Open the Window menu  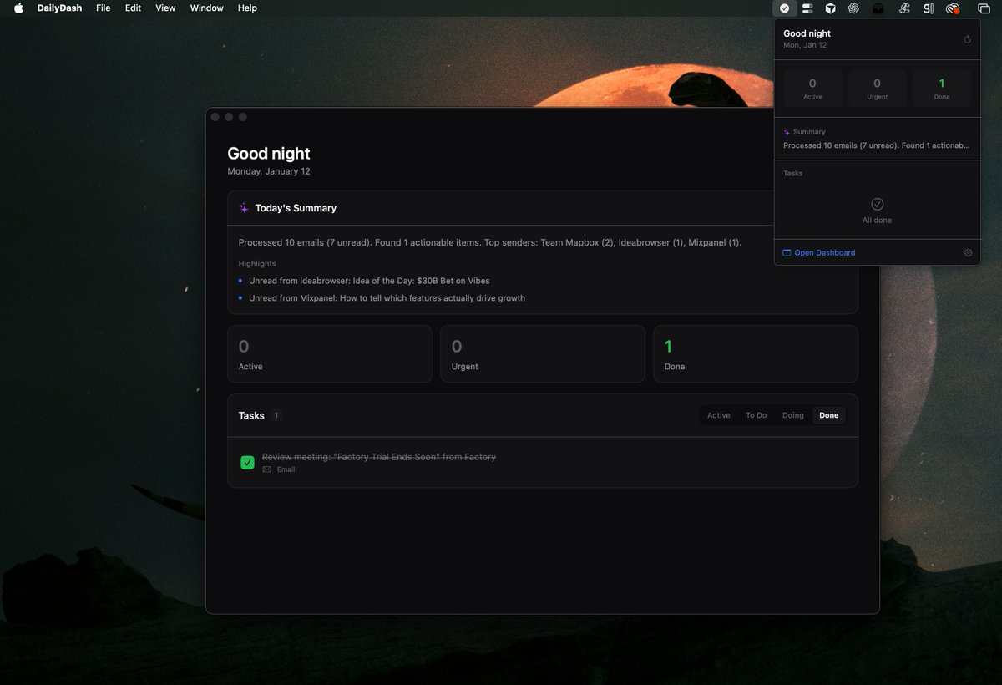(x=206, y=8)
